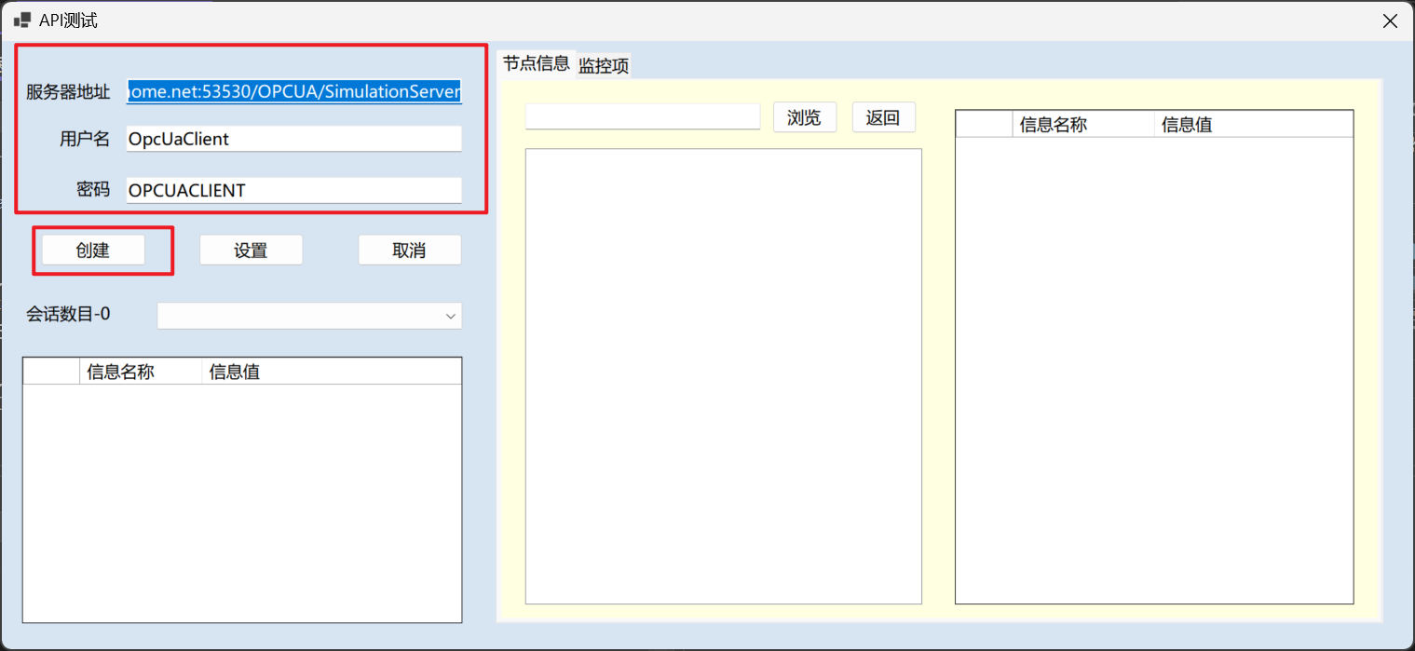Click the 用户名 label

click(85, 140)
